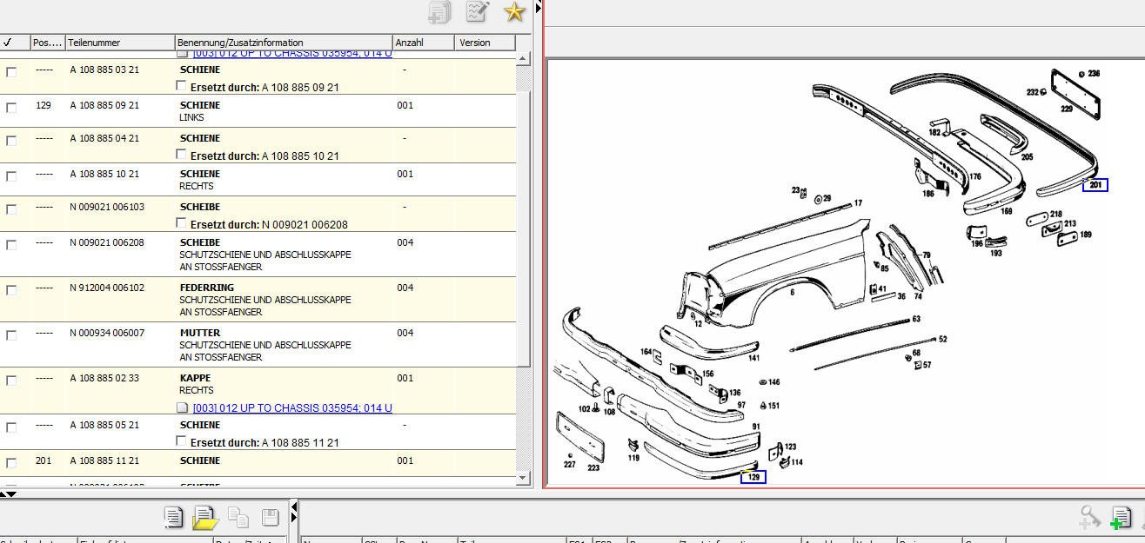1145x543 pixels.
Task: Click the add-documents icon beside notes
Action: pyautogui.click(x=439, y=11)
